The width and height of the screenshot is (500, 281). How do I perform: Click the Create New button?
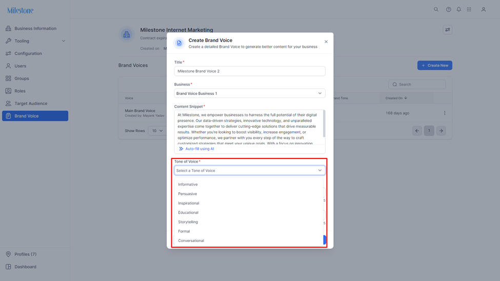435,66
